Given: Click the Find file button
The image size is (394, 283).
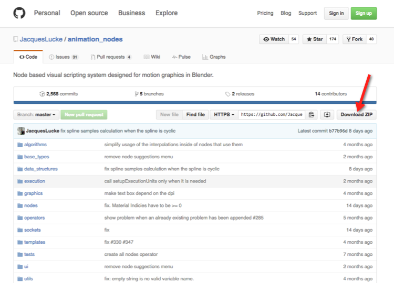Looking at the screenshot, I should [x=195, y=115].
